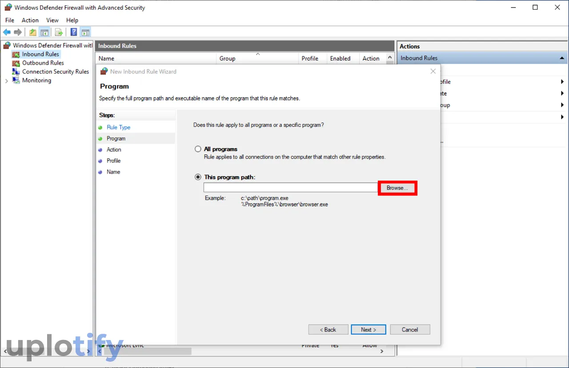The image size is (569, 368).
Task: Click the Outbound Rules firewall icon in tree
Action: pos(16,63)
